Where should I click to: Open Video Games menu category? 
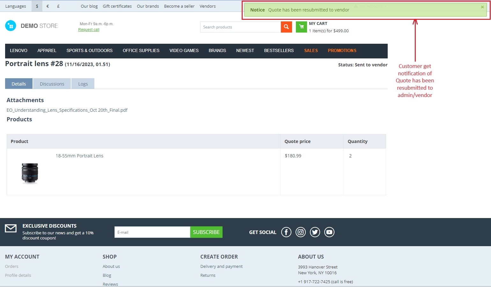(x=184, y=50)
